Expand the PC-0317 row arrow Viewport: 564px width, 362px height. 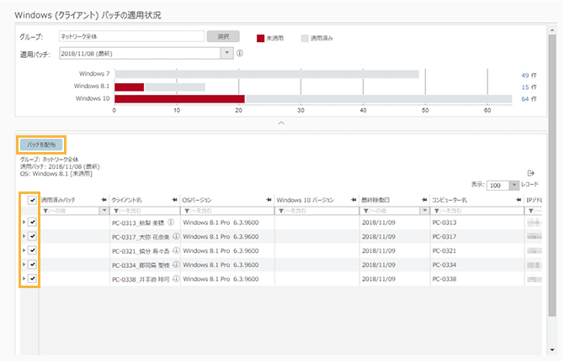[24, 237]
